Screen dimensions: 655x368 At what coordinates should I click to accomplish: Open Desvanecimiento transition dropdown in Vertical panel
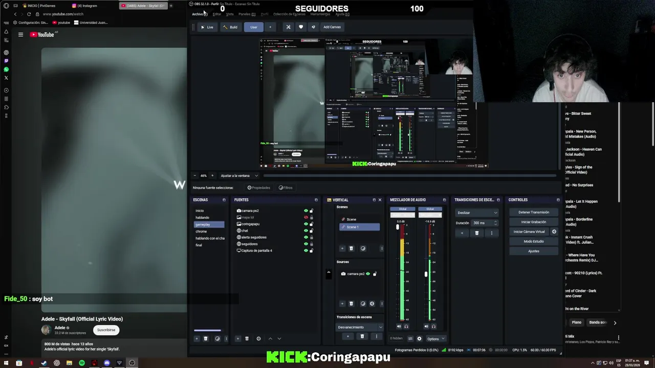(360, 327)
